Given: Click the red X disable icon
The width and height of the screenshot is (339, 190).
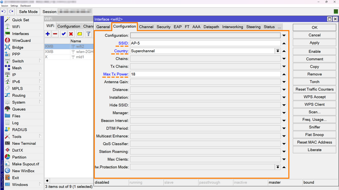Looking at the screenshot, I should coord(71,34).
